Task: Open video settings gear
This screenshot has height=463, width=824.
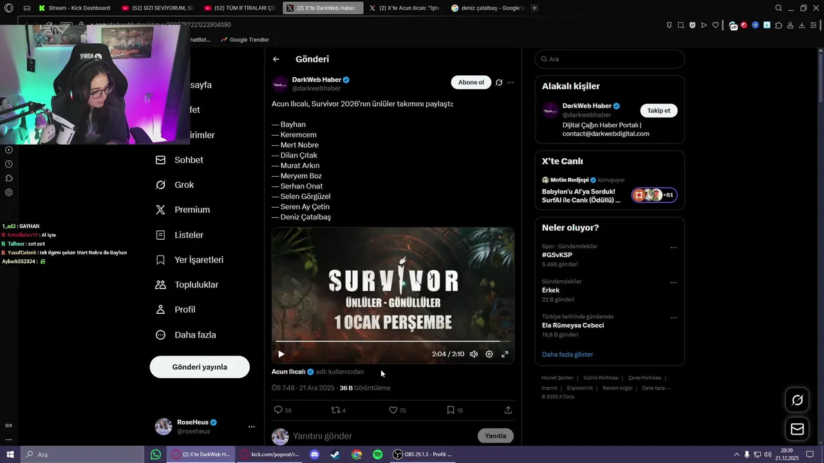Action: click(489, 354)
